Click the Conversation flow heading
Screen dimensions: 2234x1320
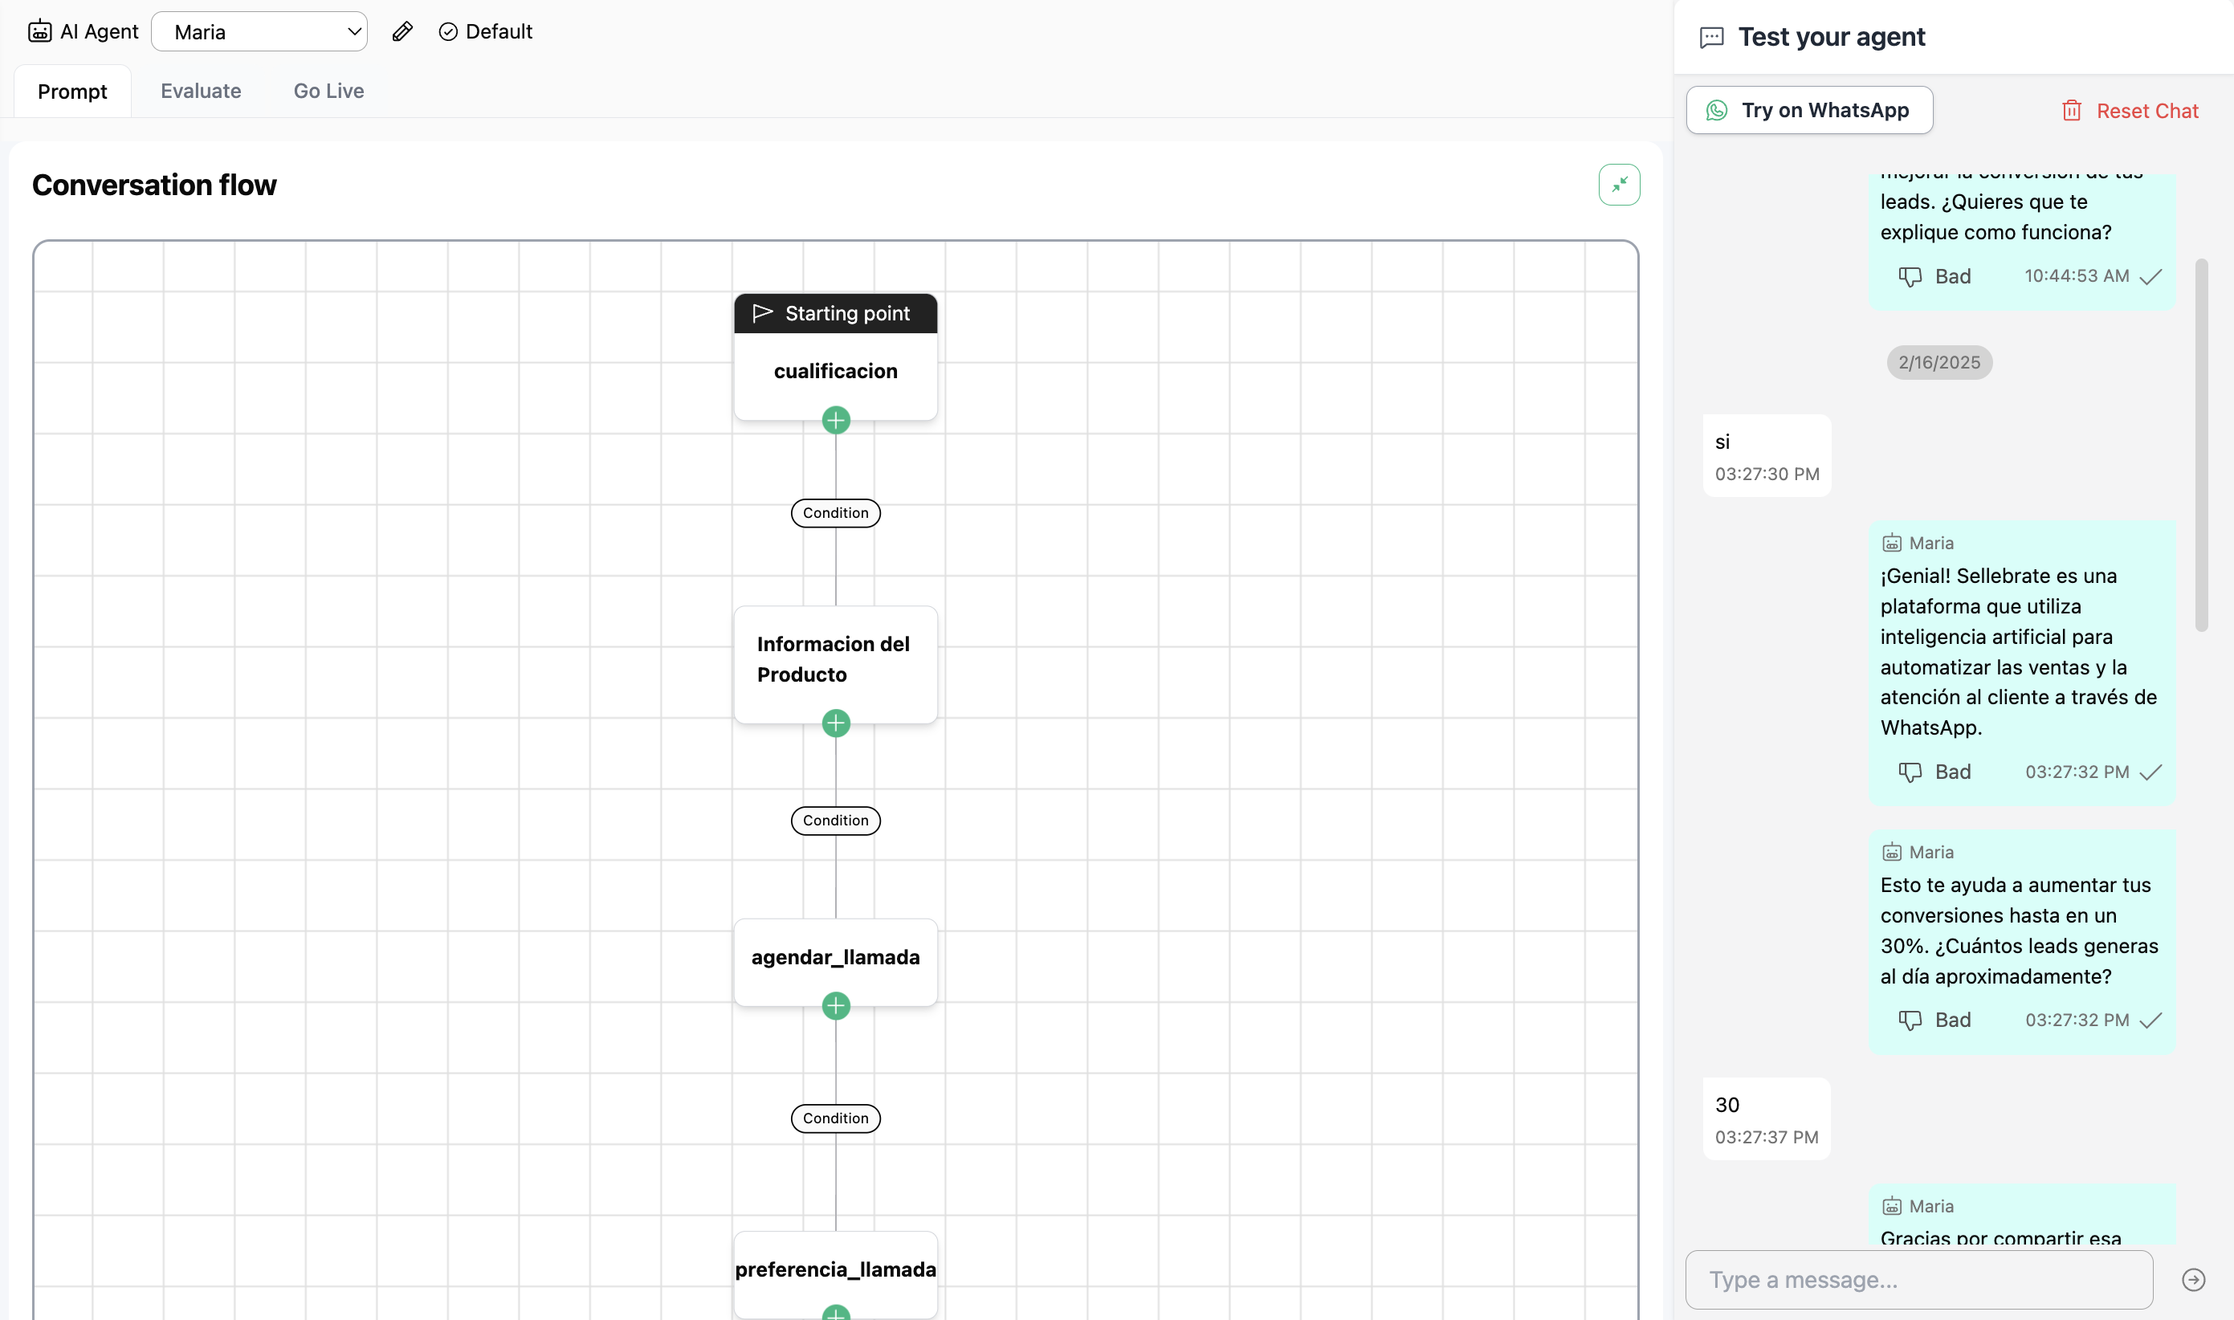click(x=154, y=185)
